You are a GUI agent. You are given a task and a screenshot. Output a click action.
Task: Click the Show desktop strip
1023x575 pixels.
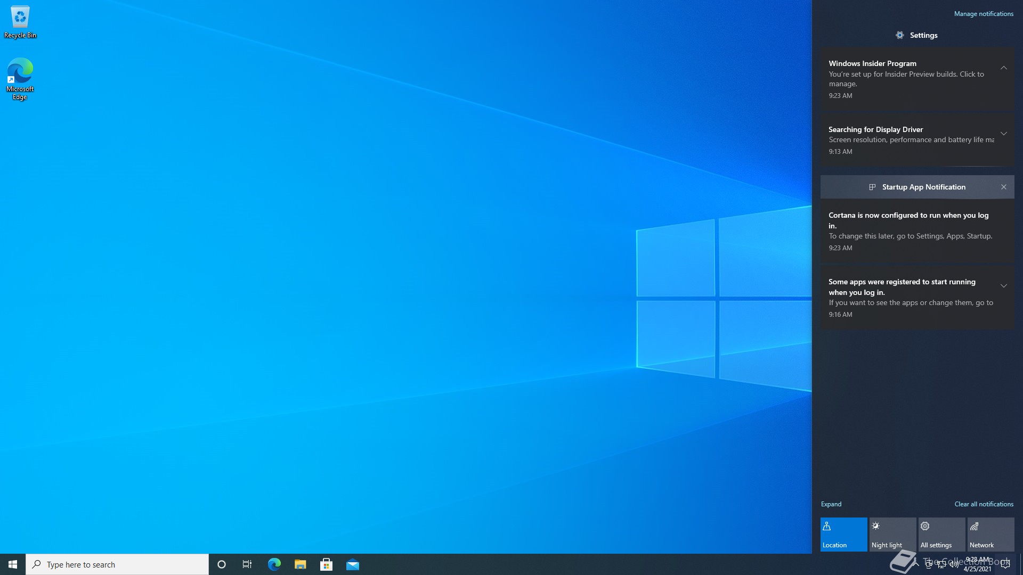click(1021, 564)
